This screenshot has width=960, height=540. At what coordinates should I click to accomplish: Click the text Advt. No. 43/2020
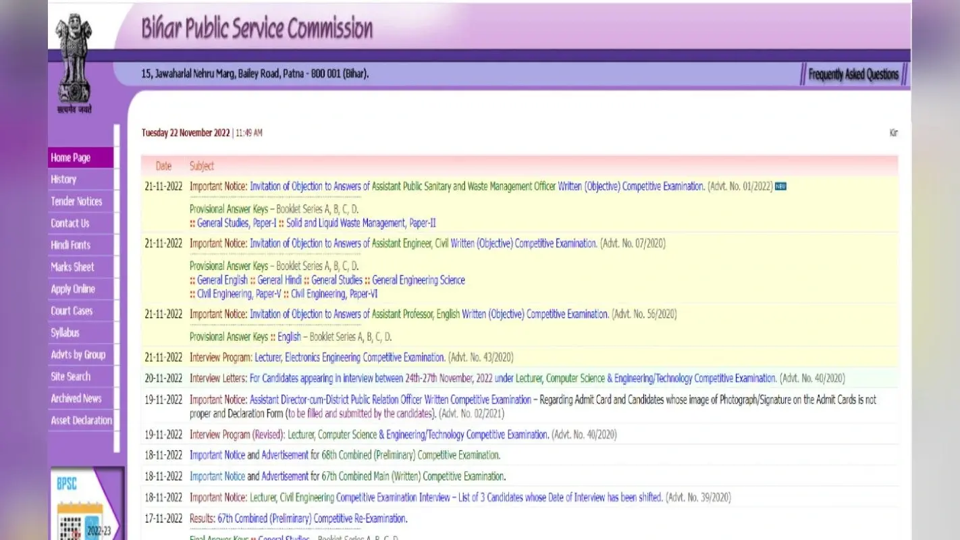[x=481, y=357]
